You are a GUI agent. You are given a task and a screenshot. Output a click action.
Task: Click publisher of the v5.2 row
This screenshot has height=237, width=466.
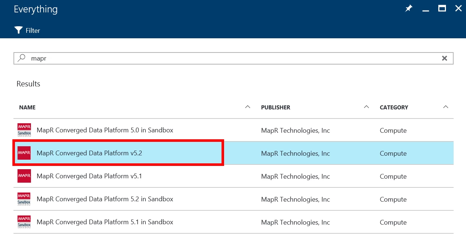295,154
